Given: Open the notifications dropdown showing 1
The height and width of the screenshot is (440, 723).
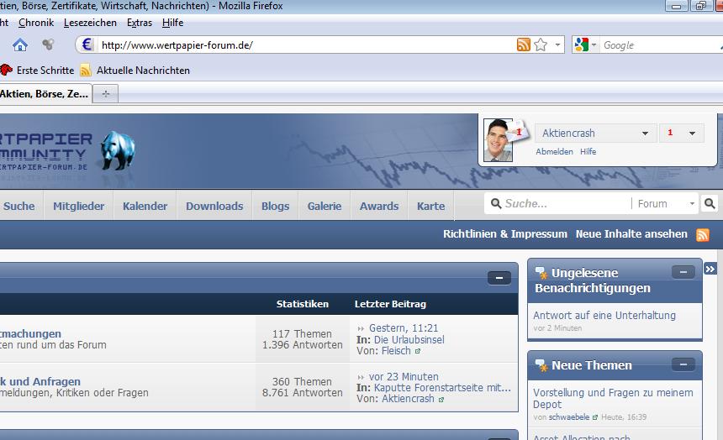Looking at the screenshot, I should [681, 134].
